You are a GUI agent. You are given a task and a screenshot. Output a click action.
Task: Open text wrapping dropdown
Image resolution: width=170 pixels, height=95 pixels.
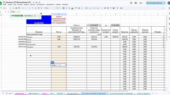pos(94,8)
